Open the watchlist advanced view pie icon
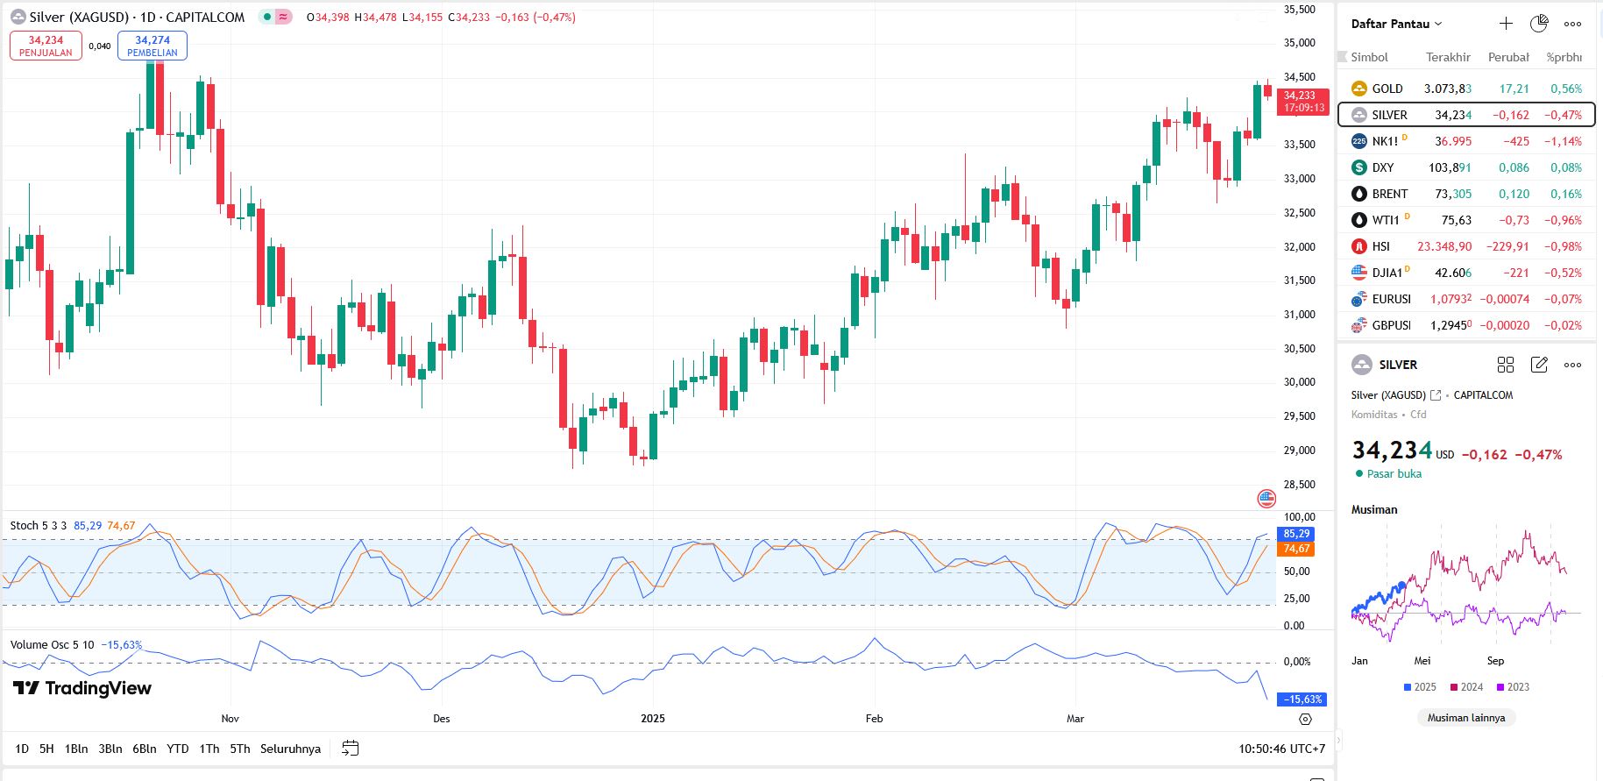The height and width of the screenshot is (781, 1603). pos(1539,24)
